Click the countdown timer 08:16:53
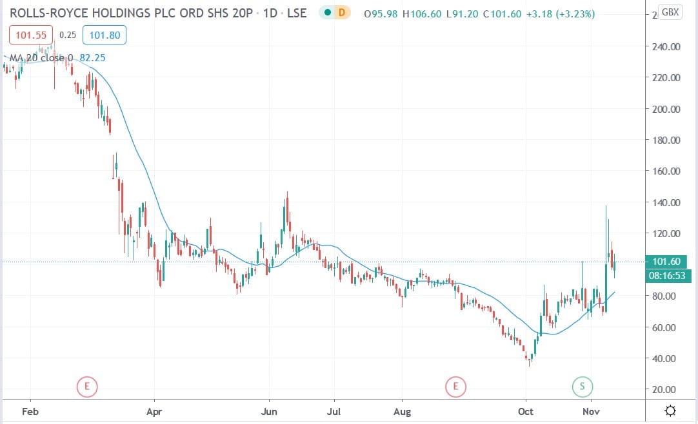 [x=667, y=276]
